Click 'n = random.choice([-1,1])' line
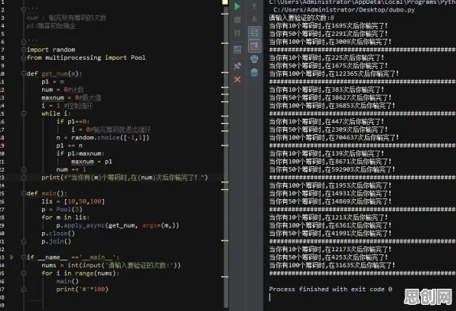 point(103,137)
